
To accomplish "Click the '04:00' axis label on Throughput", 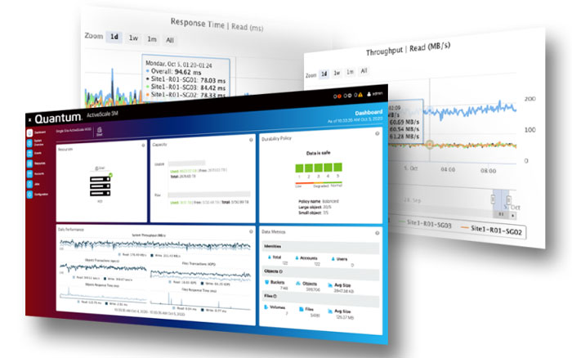I will (x=448, y=169).
